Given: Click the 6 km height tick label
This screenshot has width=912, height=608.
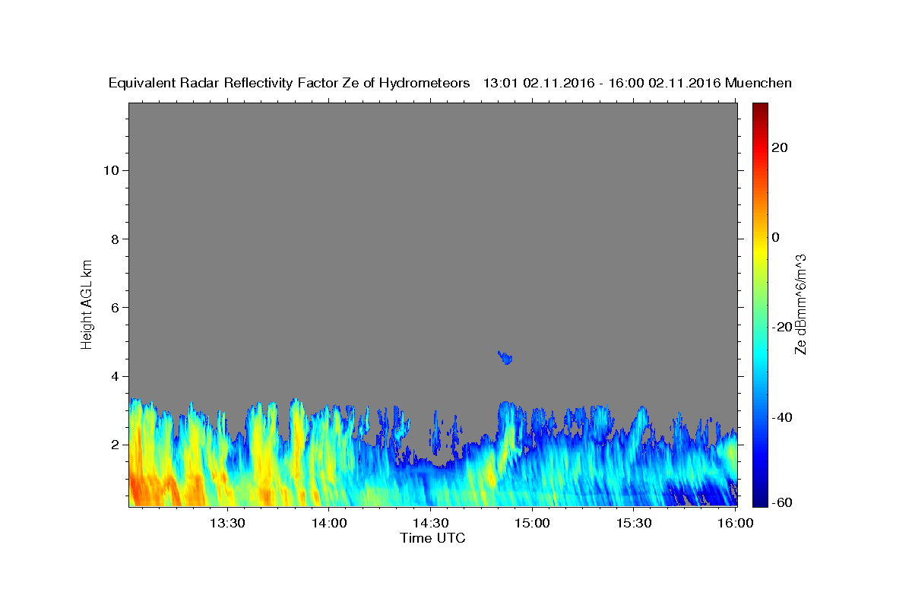Looking at the screenshot, I should pos(116,308).
